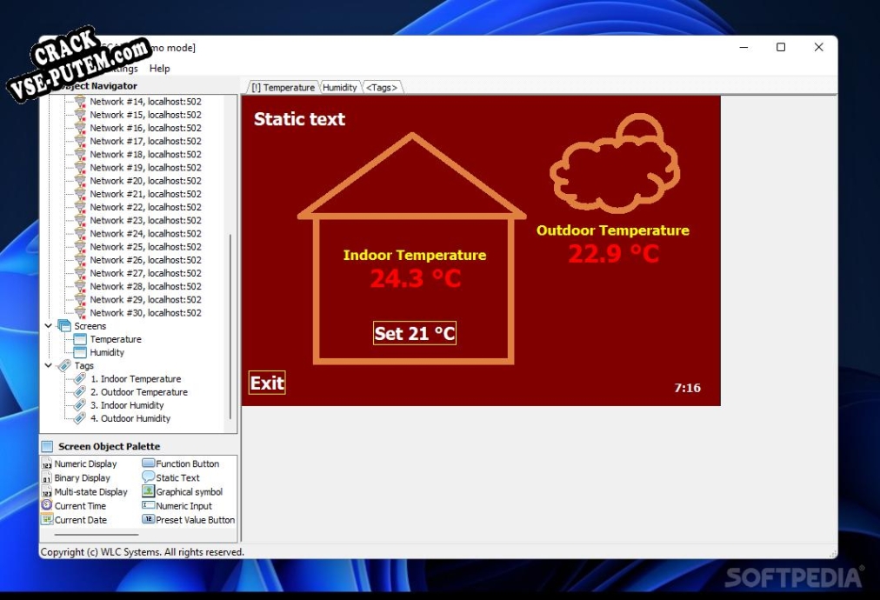Click the Set 21 °C preset button
The image size is (880, 600).
pyautogui.click(x=415, y=333)
